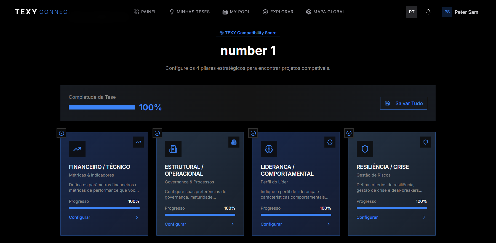Click the Salvar Tudo floppy disk icon
Viewport: 496px width, 243px height.
387,103
